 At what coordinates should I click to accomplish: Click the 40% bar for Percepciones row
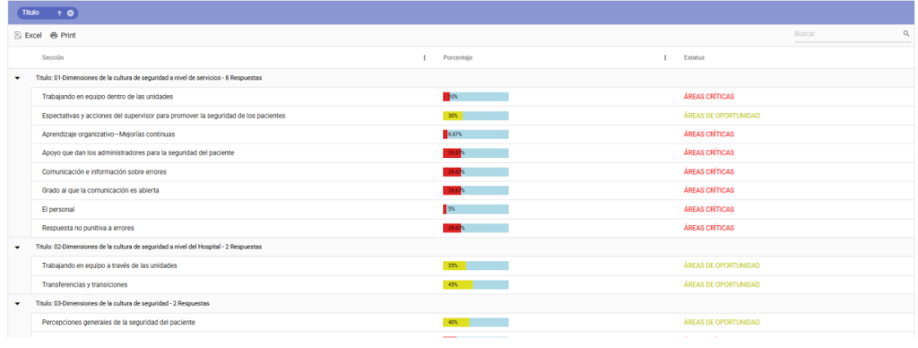click(475, 322)
